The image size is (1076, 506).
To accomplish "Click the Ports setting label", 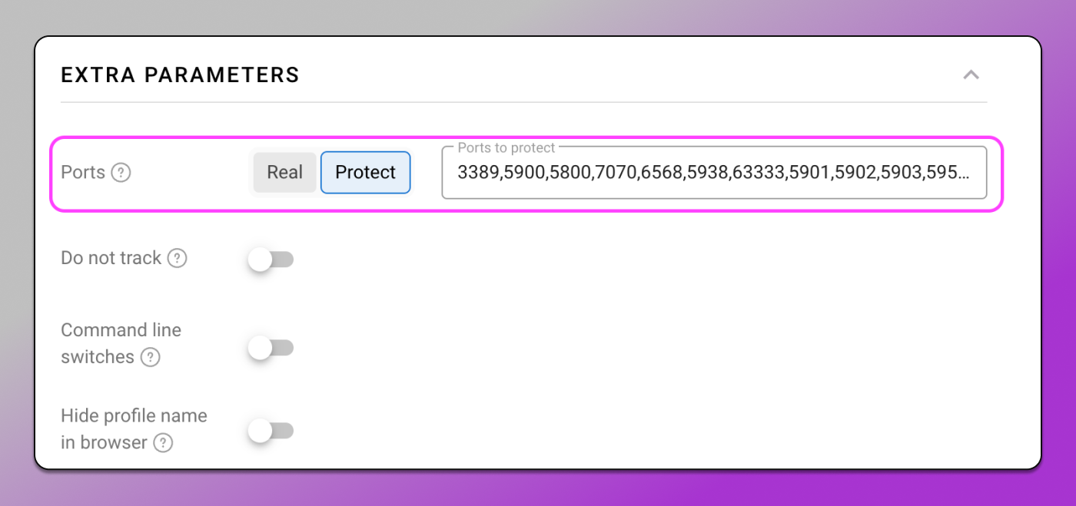I will tap(83, 172).
